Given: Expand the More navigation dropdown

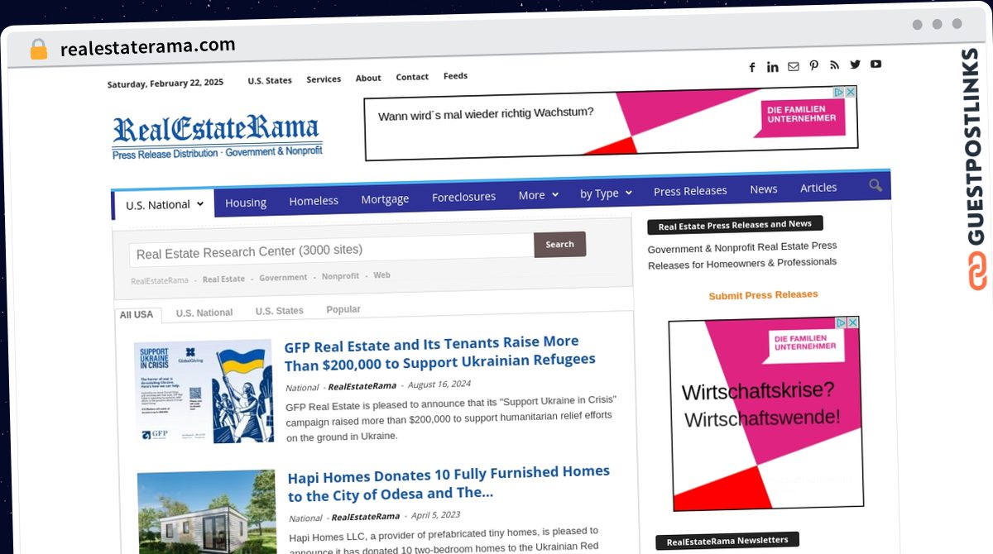Looking at the screenshot, I should click(538, 195).
